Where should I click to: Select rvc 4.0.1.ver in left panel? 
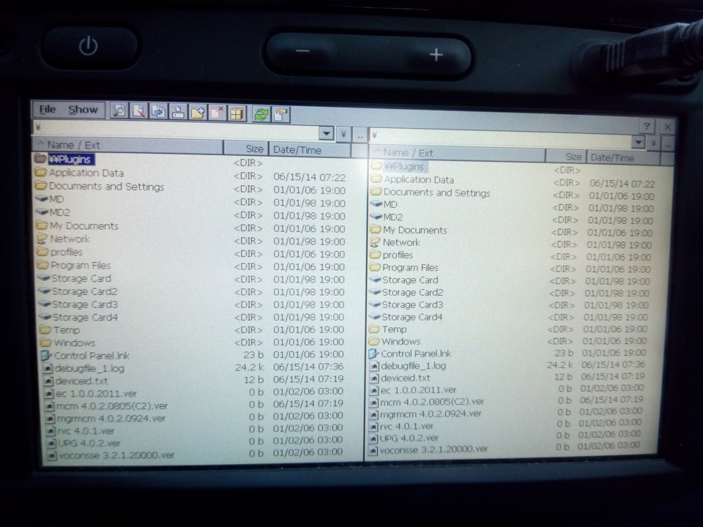pos(86,431)
